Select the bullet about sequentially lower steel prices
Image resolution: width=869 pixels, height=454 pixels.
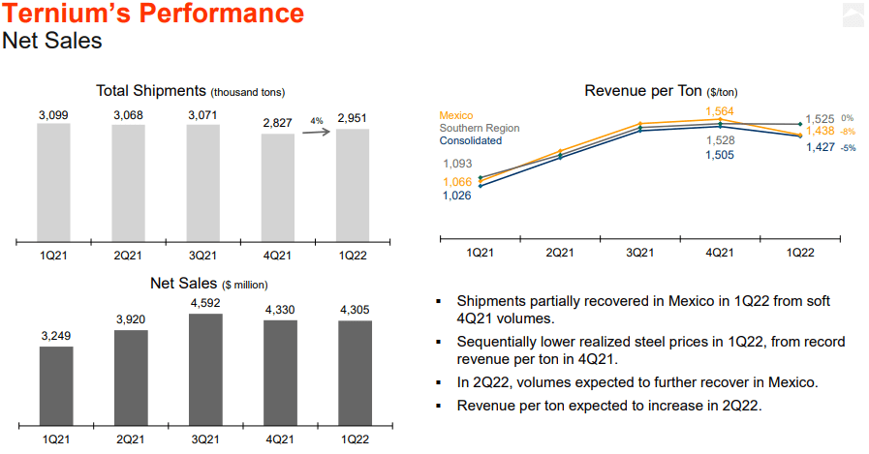point(651,350)
